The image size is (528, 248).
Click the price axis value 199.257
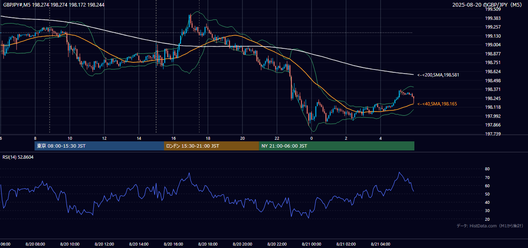(493, 27)
